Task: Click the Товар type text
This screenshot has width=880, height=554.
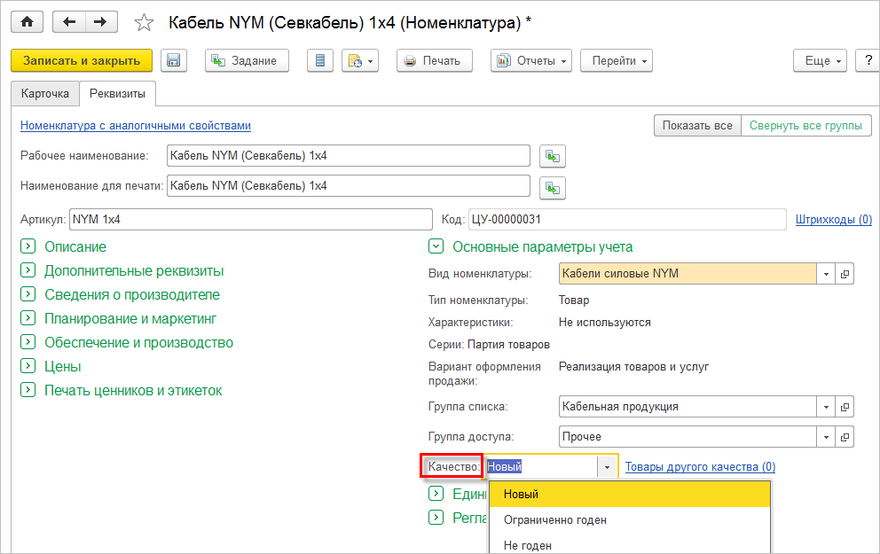Action: pyautogui.click(x=574, y=300)
